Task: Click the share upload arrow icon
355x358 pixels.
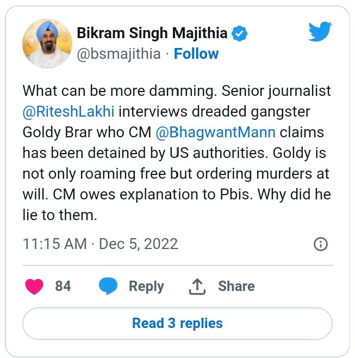Action: 198,286
